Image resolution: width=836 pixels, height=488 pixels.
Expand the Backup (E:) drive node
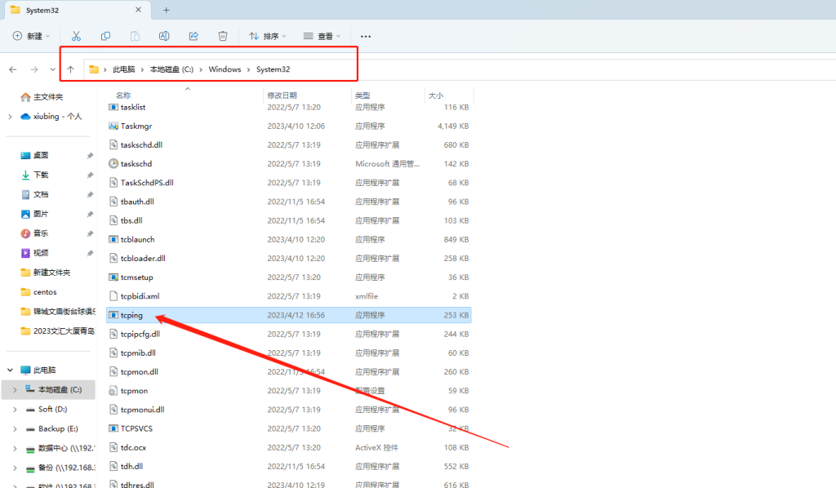point(15,429)
